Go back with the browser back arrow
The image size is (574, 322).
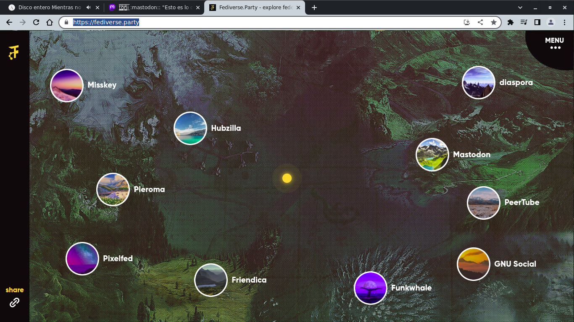pyautogui.click(x=9, y=22)
